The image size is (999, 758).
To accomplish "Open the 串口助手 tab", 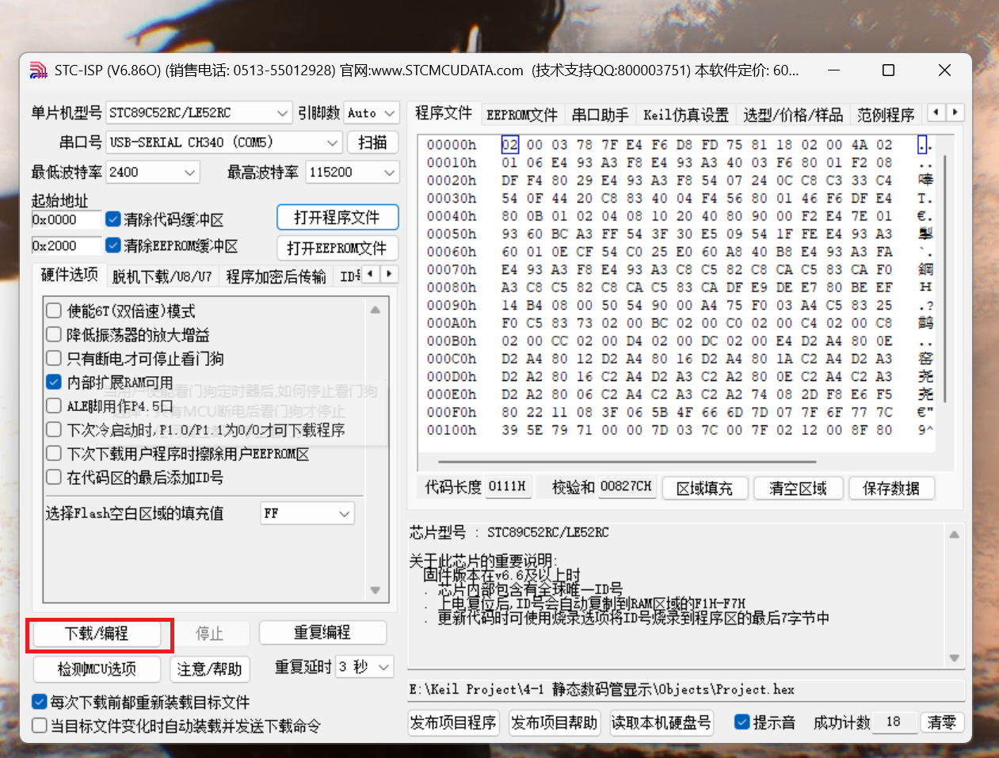I will click(x=601, y=115).
